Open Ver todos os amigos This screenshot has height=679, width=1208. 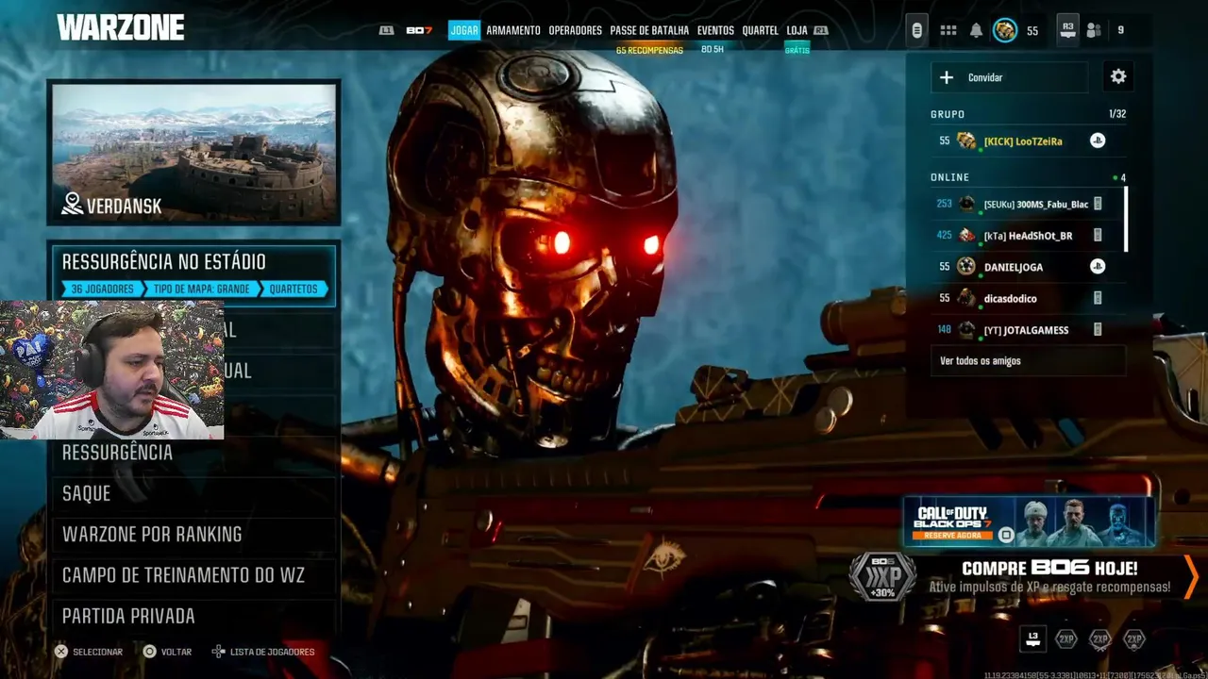(1028, 361)
